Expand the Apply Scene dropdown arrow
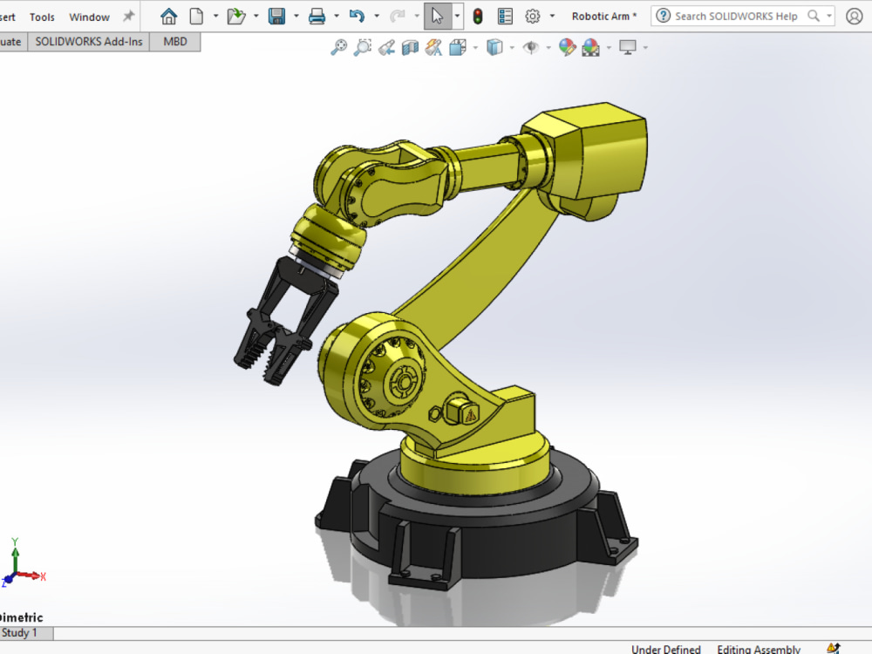This screenshot has width=872, height=654. pyautogui.click(x=609, y=48)
